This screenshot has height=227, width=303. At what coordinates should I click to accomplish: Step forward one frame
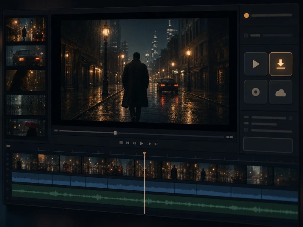tap(149, 144)
